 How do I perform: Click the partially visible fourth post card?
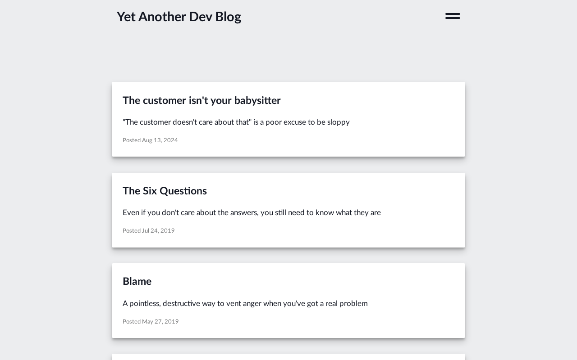[288, 357]
